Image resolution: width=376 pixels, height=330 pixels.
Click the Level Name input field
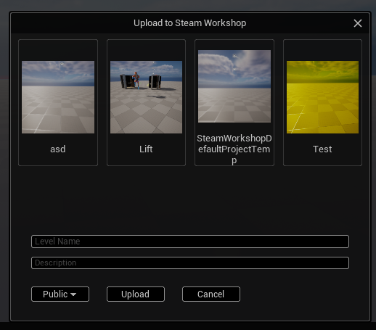click(x=190, y=242)
